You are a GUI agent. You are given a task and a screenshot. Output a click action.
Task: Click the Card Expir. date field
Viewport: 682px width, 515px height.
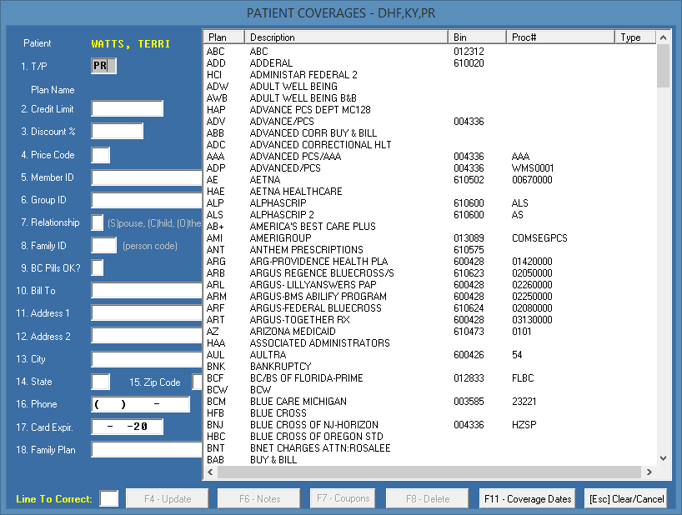point(127,427)
